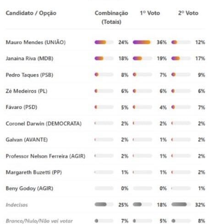Click Galvan (AVANTE) row label
The image size is (209, 224).
click(27, 140)
